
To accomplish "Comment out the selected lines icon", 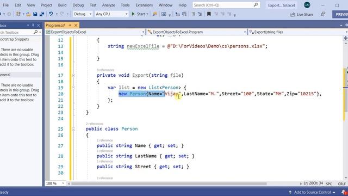I will point(194,14).
